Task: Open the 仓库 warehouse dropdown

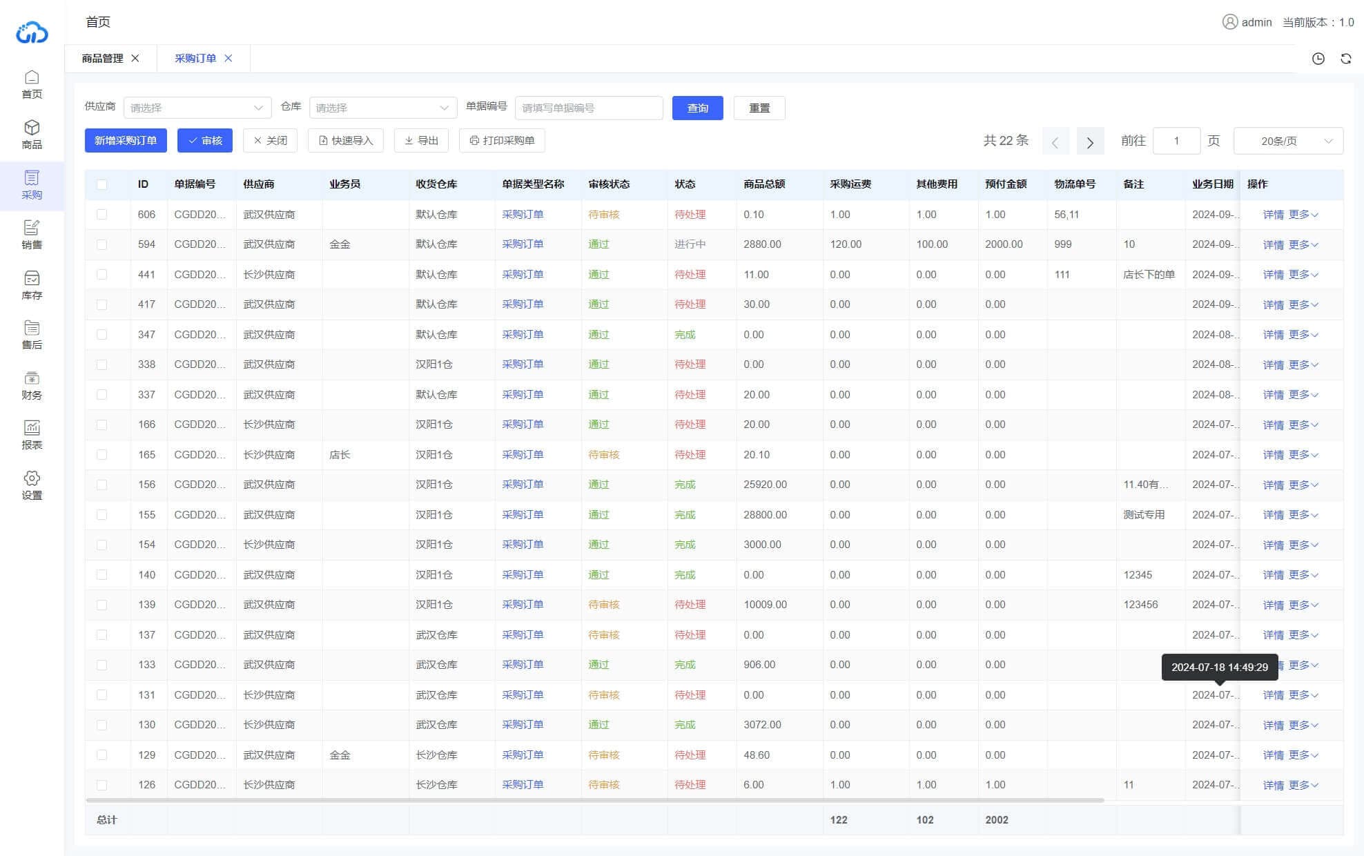Action: click(383, 108)
